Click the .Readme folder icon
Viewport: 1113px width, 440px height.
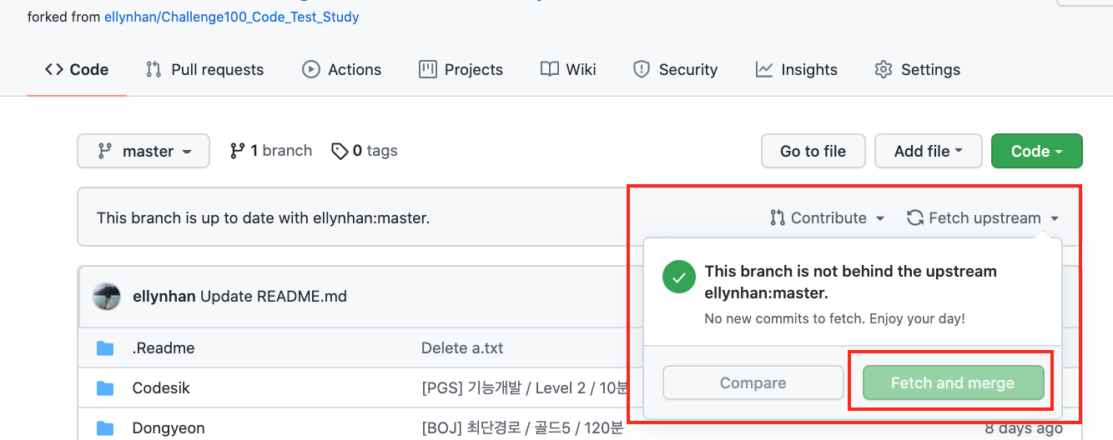pos(105,347)
